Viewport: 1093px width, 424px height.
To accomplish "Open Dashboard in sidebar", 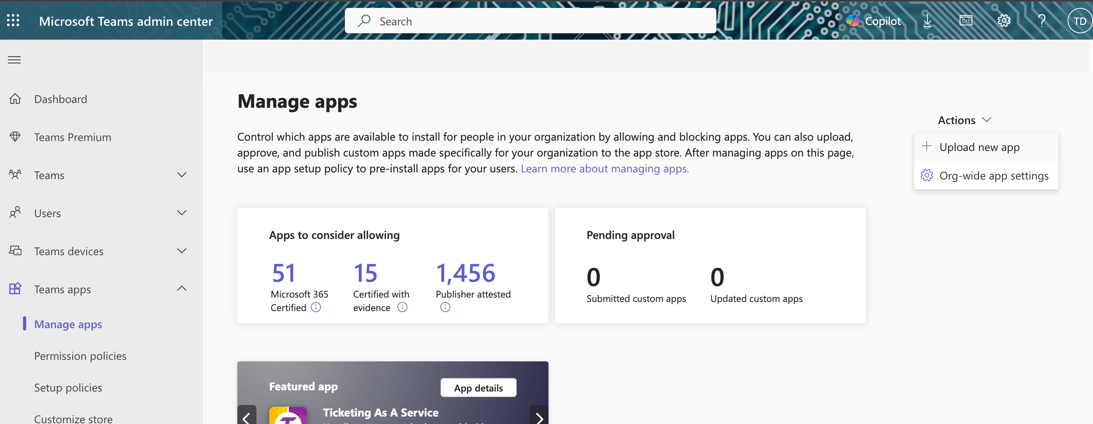I will click(61, 99).
